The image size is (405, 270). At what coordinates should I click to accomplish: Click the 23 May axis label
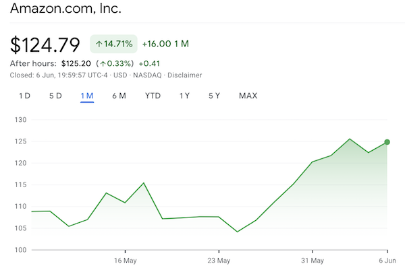pyautogui.click(x=219, y=261)
